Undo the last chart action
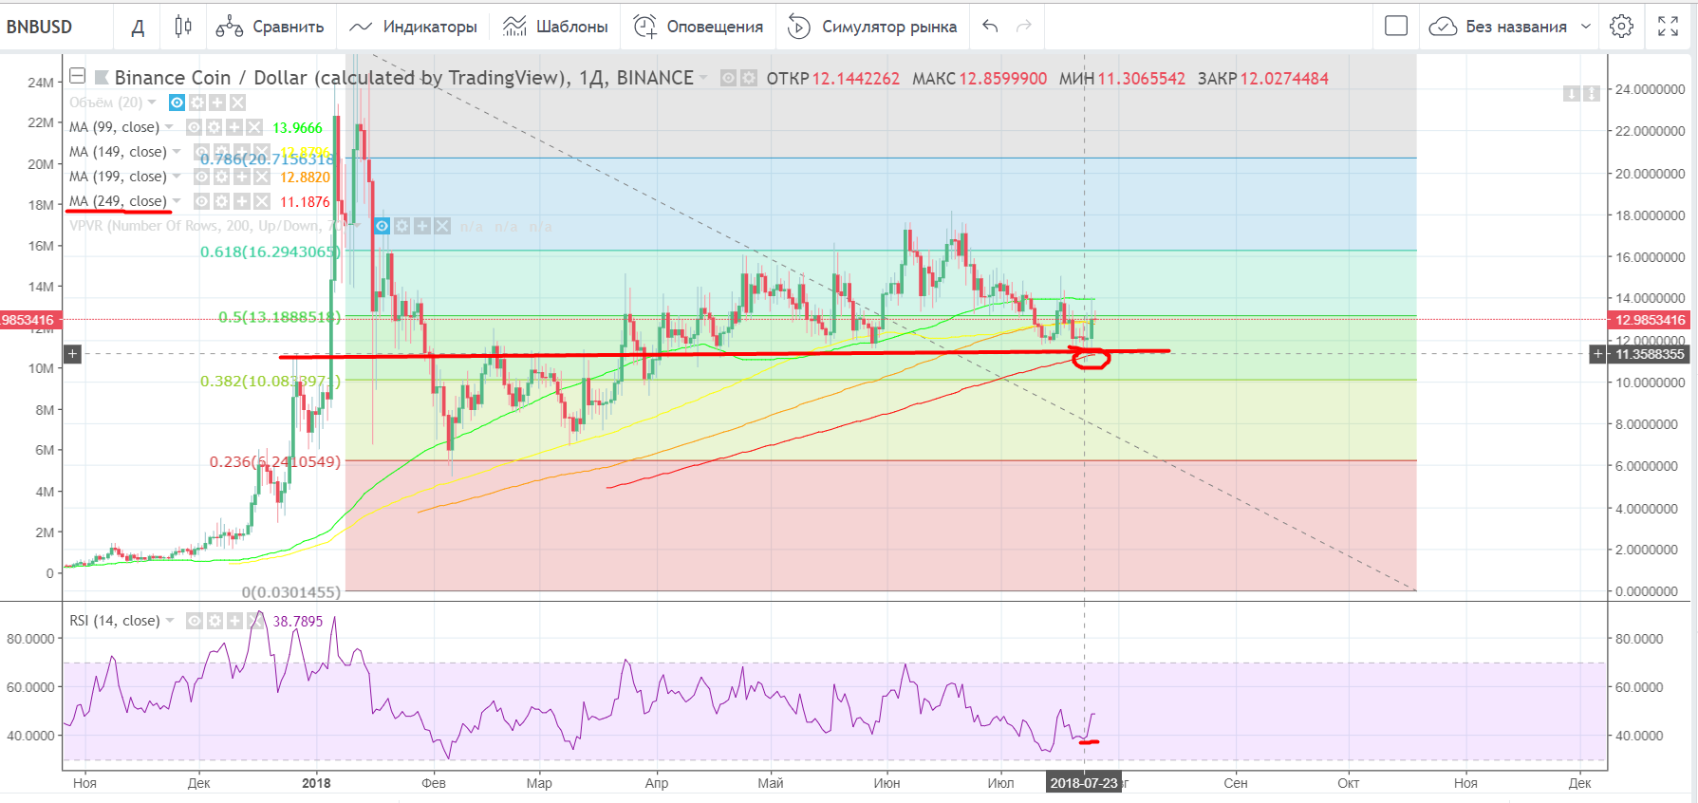Viewport: 1698px width, 803px height. point(990,27)
